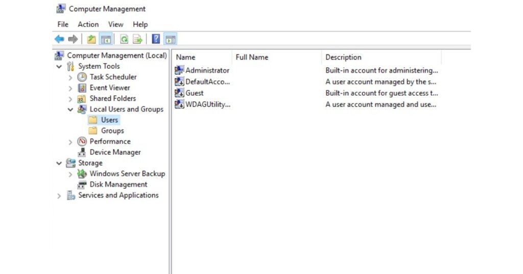The width and height of the screenshot is (523, 274).
Task: Open the Help menu
Action: (x=140, y=24)
